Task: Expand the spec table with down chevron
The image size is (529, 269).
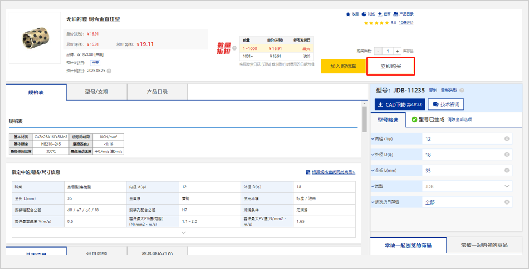Action: pos(183,232)
